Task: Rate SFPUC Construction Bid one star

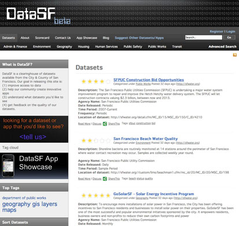Action: (84, 82)
